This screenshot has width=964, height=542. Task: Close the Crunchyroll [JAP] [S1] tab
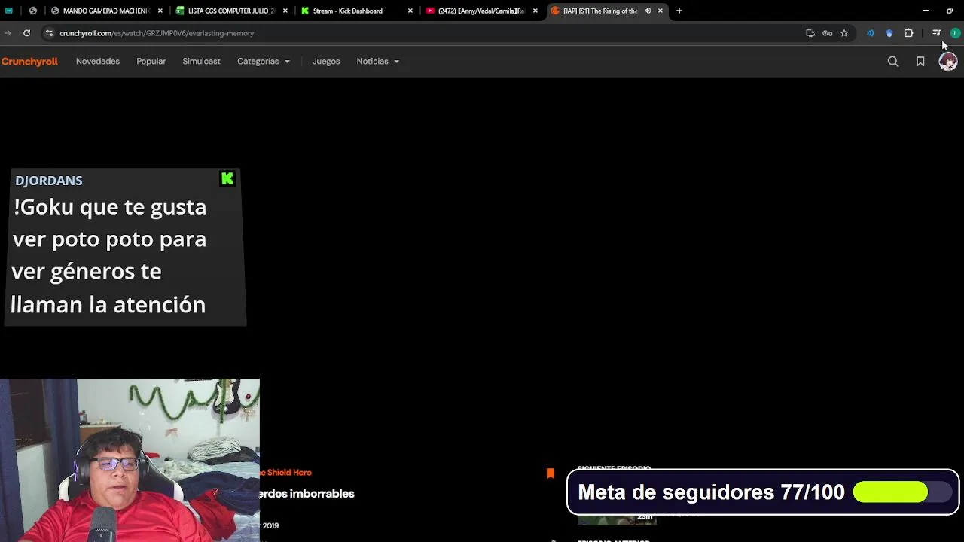(660, 11)
